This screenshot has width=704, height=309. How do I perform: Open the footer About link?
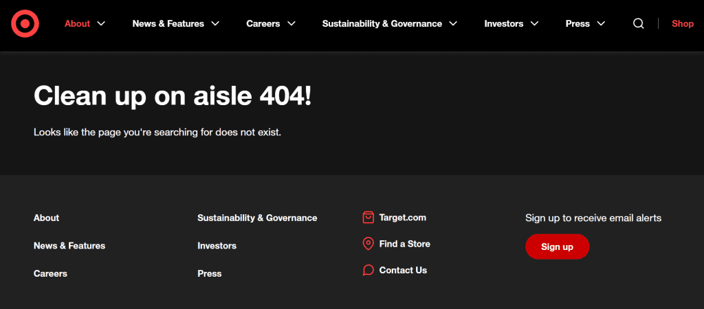pos(46,218)
